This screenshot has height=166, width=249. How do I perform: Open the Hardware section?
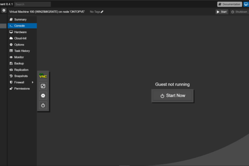(x=22, y=32)
